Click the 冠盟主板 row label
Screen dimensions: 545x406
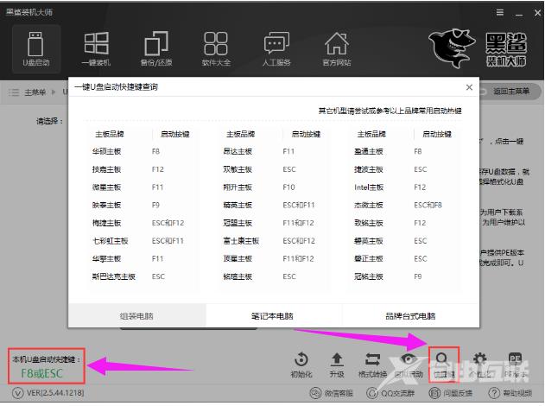[238, 223]
